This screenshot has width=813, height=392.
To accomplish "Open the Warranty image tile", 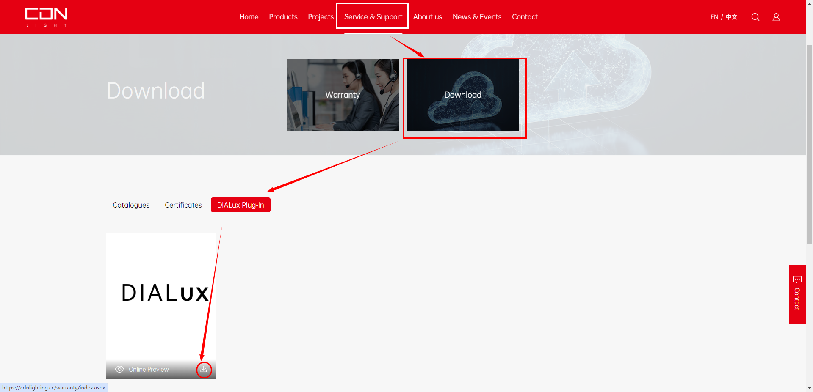I will point(343,95).
